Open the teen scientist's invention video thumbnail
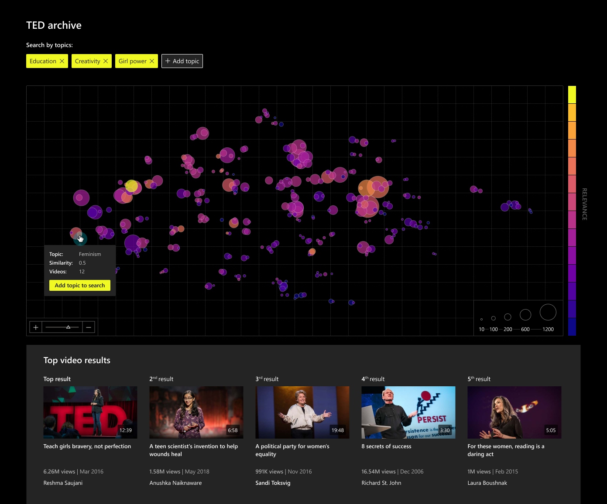 click(196, 412)
